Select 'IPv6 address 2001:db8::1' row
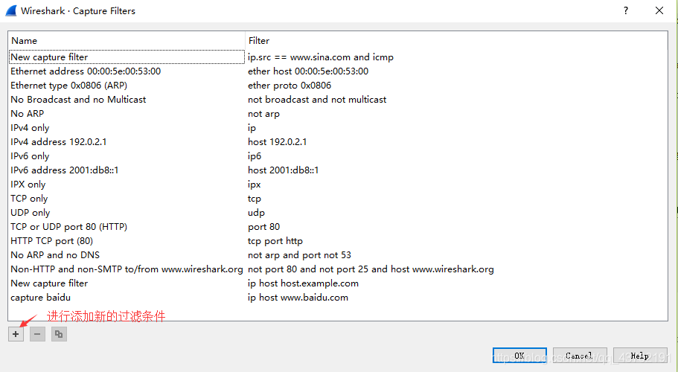The image size is (678, 372). pyautogui.click(x=65, y=170)
